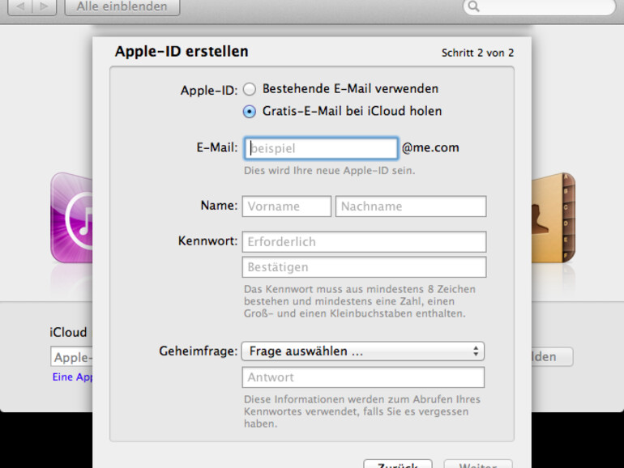The height and width of the screenshot is (468, 624).
Task: Go forward with the right arrow button
Action: point(45,6)
